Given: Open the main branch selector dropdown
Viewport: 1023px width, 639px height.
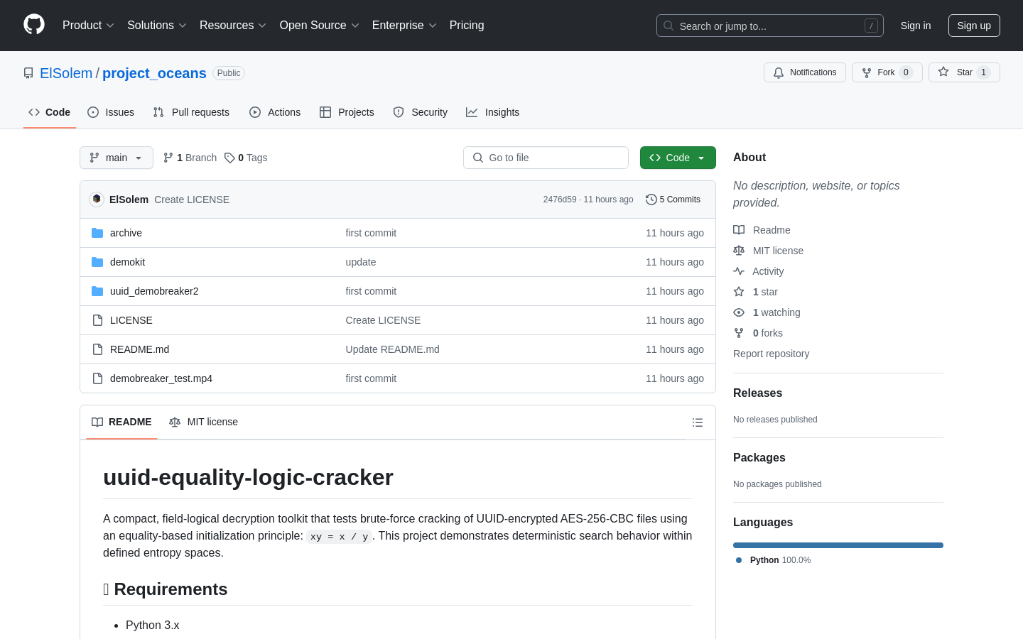Looking at the screenshot, I should coord(117,158).
